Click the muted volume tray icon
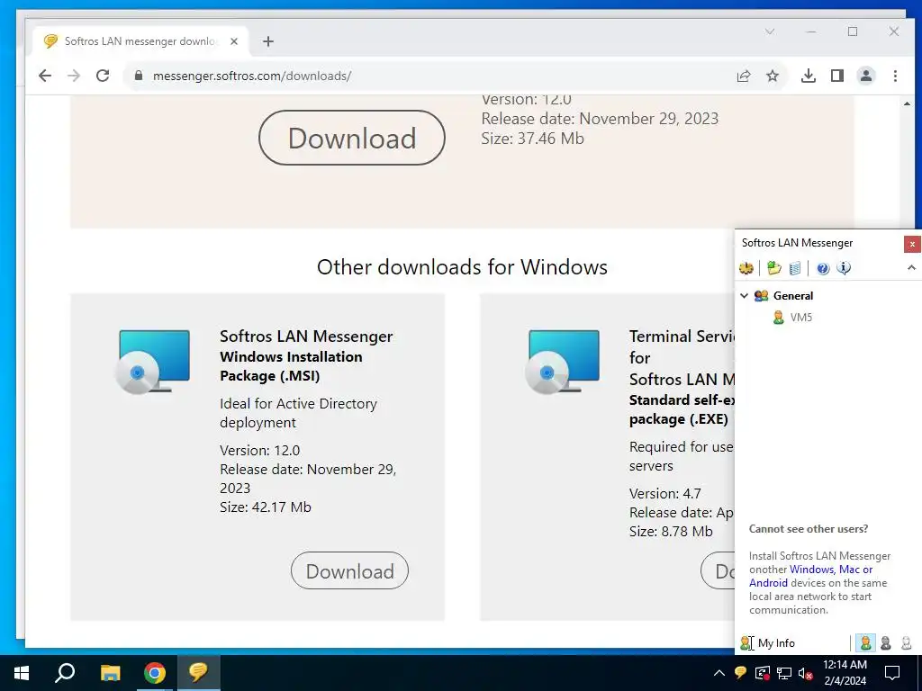Screen dimensions: 922x691 coord(805,673)
